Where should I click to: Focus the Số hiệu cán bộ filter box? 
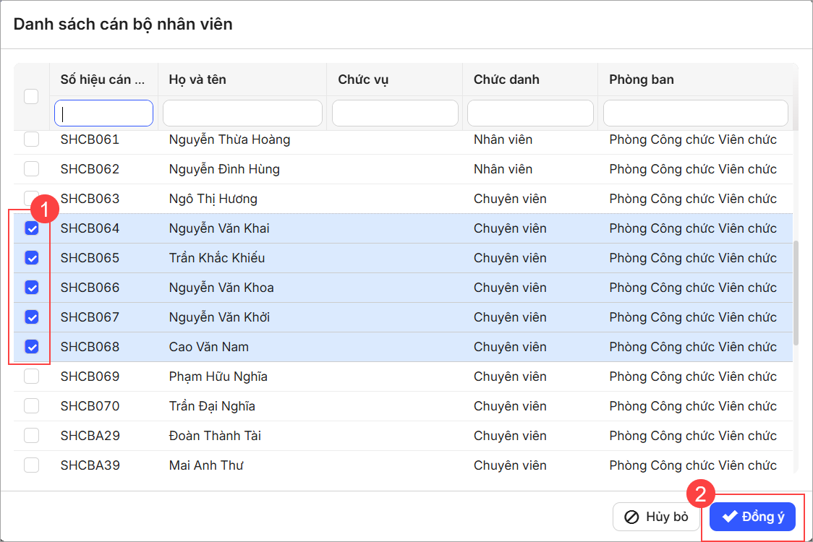pyautogui.click(x=103, y=113)
